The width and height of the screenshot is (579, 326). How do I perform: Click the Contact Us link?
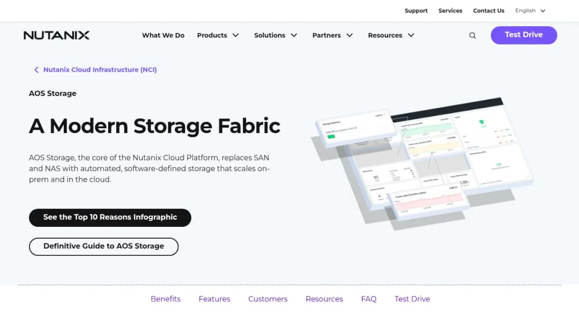(488, 11)
